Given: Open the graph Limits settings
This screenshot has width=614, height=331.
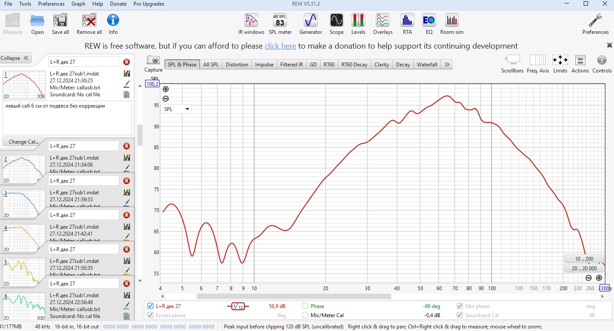Looking at the screenshot, I should coord(560,63).
